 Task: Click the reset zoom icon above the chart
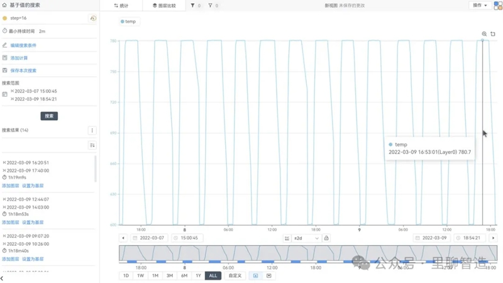493,34
